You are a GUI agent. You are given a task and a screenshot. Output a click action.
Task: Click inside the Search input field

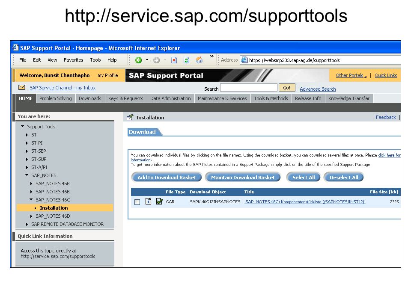pos(248,88)
